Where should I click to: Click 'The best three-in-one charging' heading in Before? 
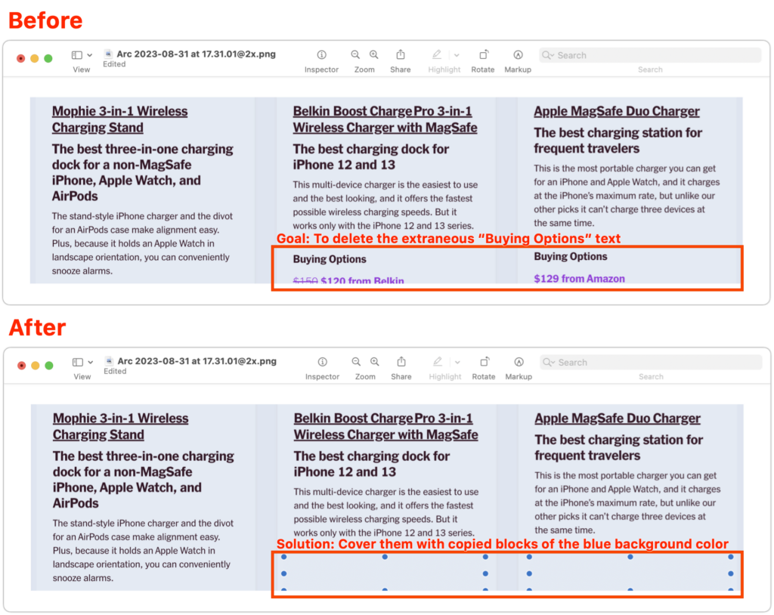[x=143, y=173]
